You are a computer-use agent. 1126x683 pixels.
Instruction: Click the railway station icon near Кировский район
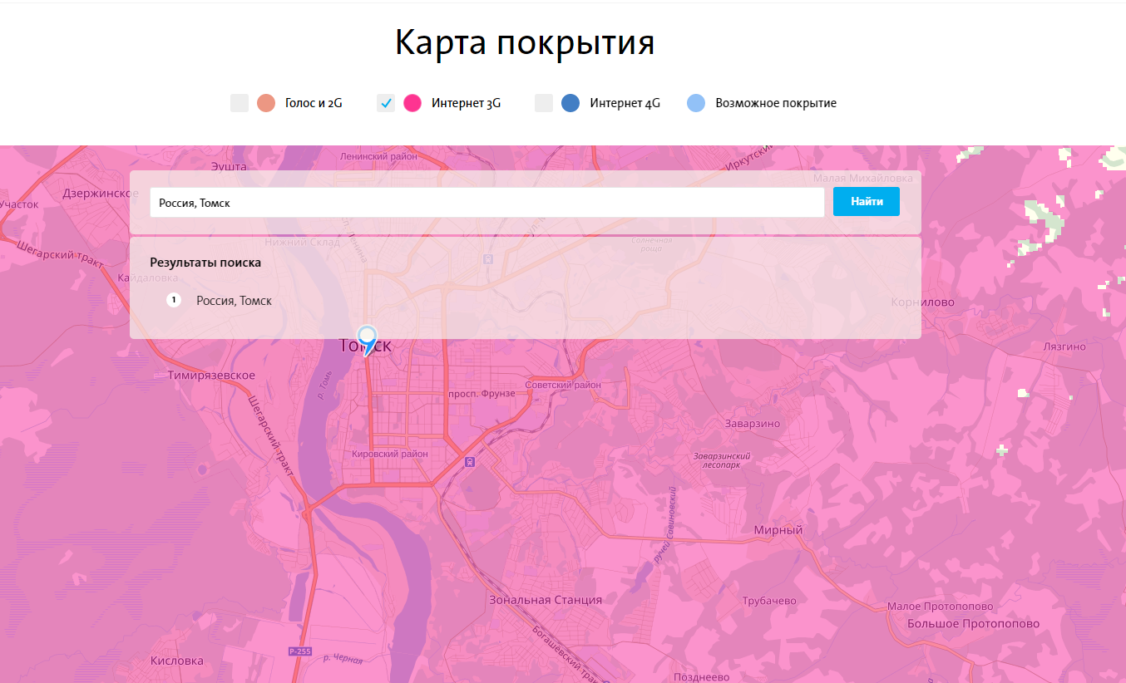coord(470,462)
